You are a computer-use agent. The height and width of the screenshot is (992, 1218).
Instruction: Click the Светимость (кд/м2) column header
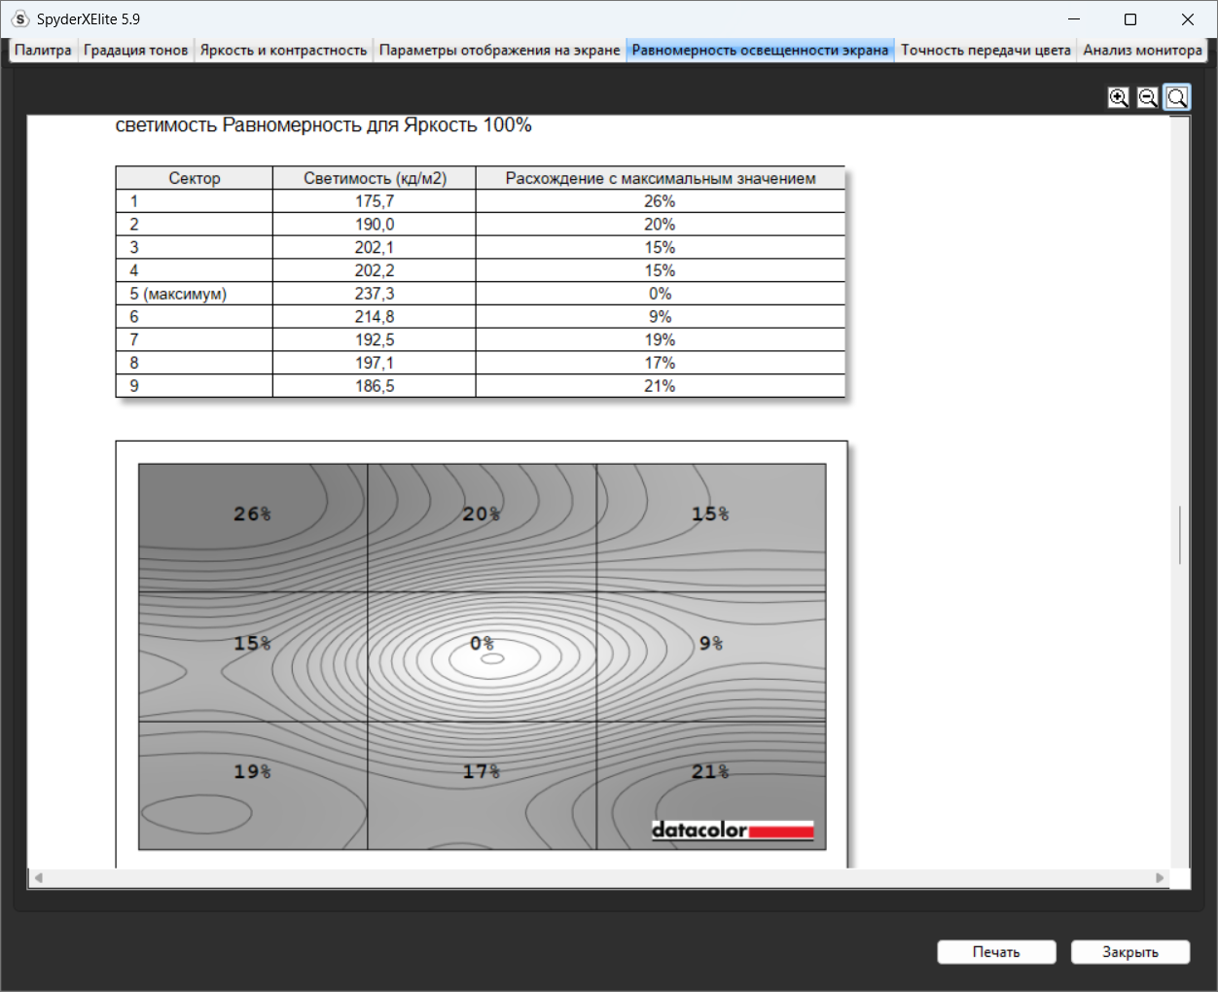click(375, 178)
